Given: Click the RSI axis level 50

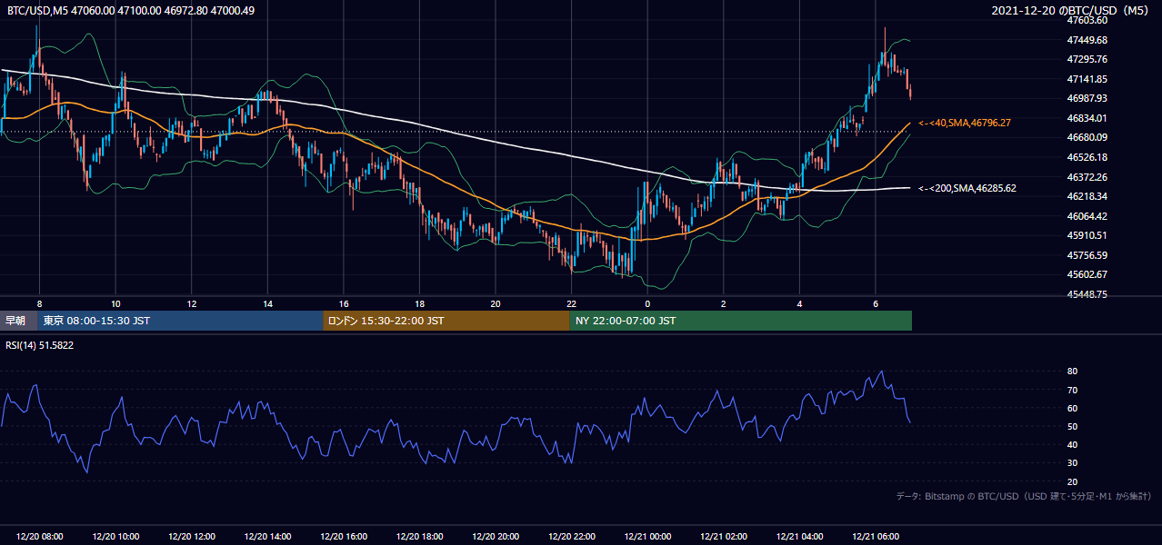Looking at the screenshot, I should pyautogui.click(x=1073, y=426).
